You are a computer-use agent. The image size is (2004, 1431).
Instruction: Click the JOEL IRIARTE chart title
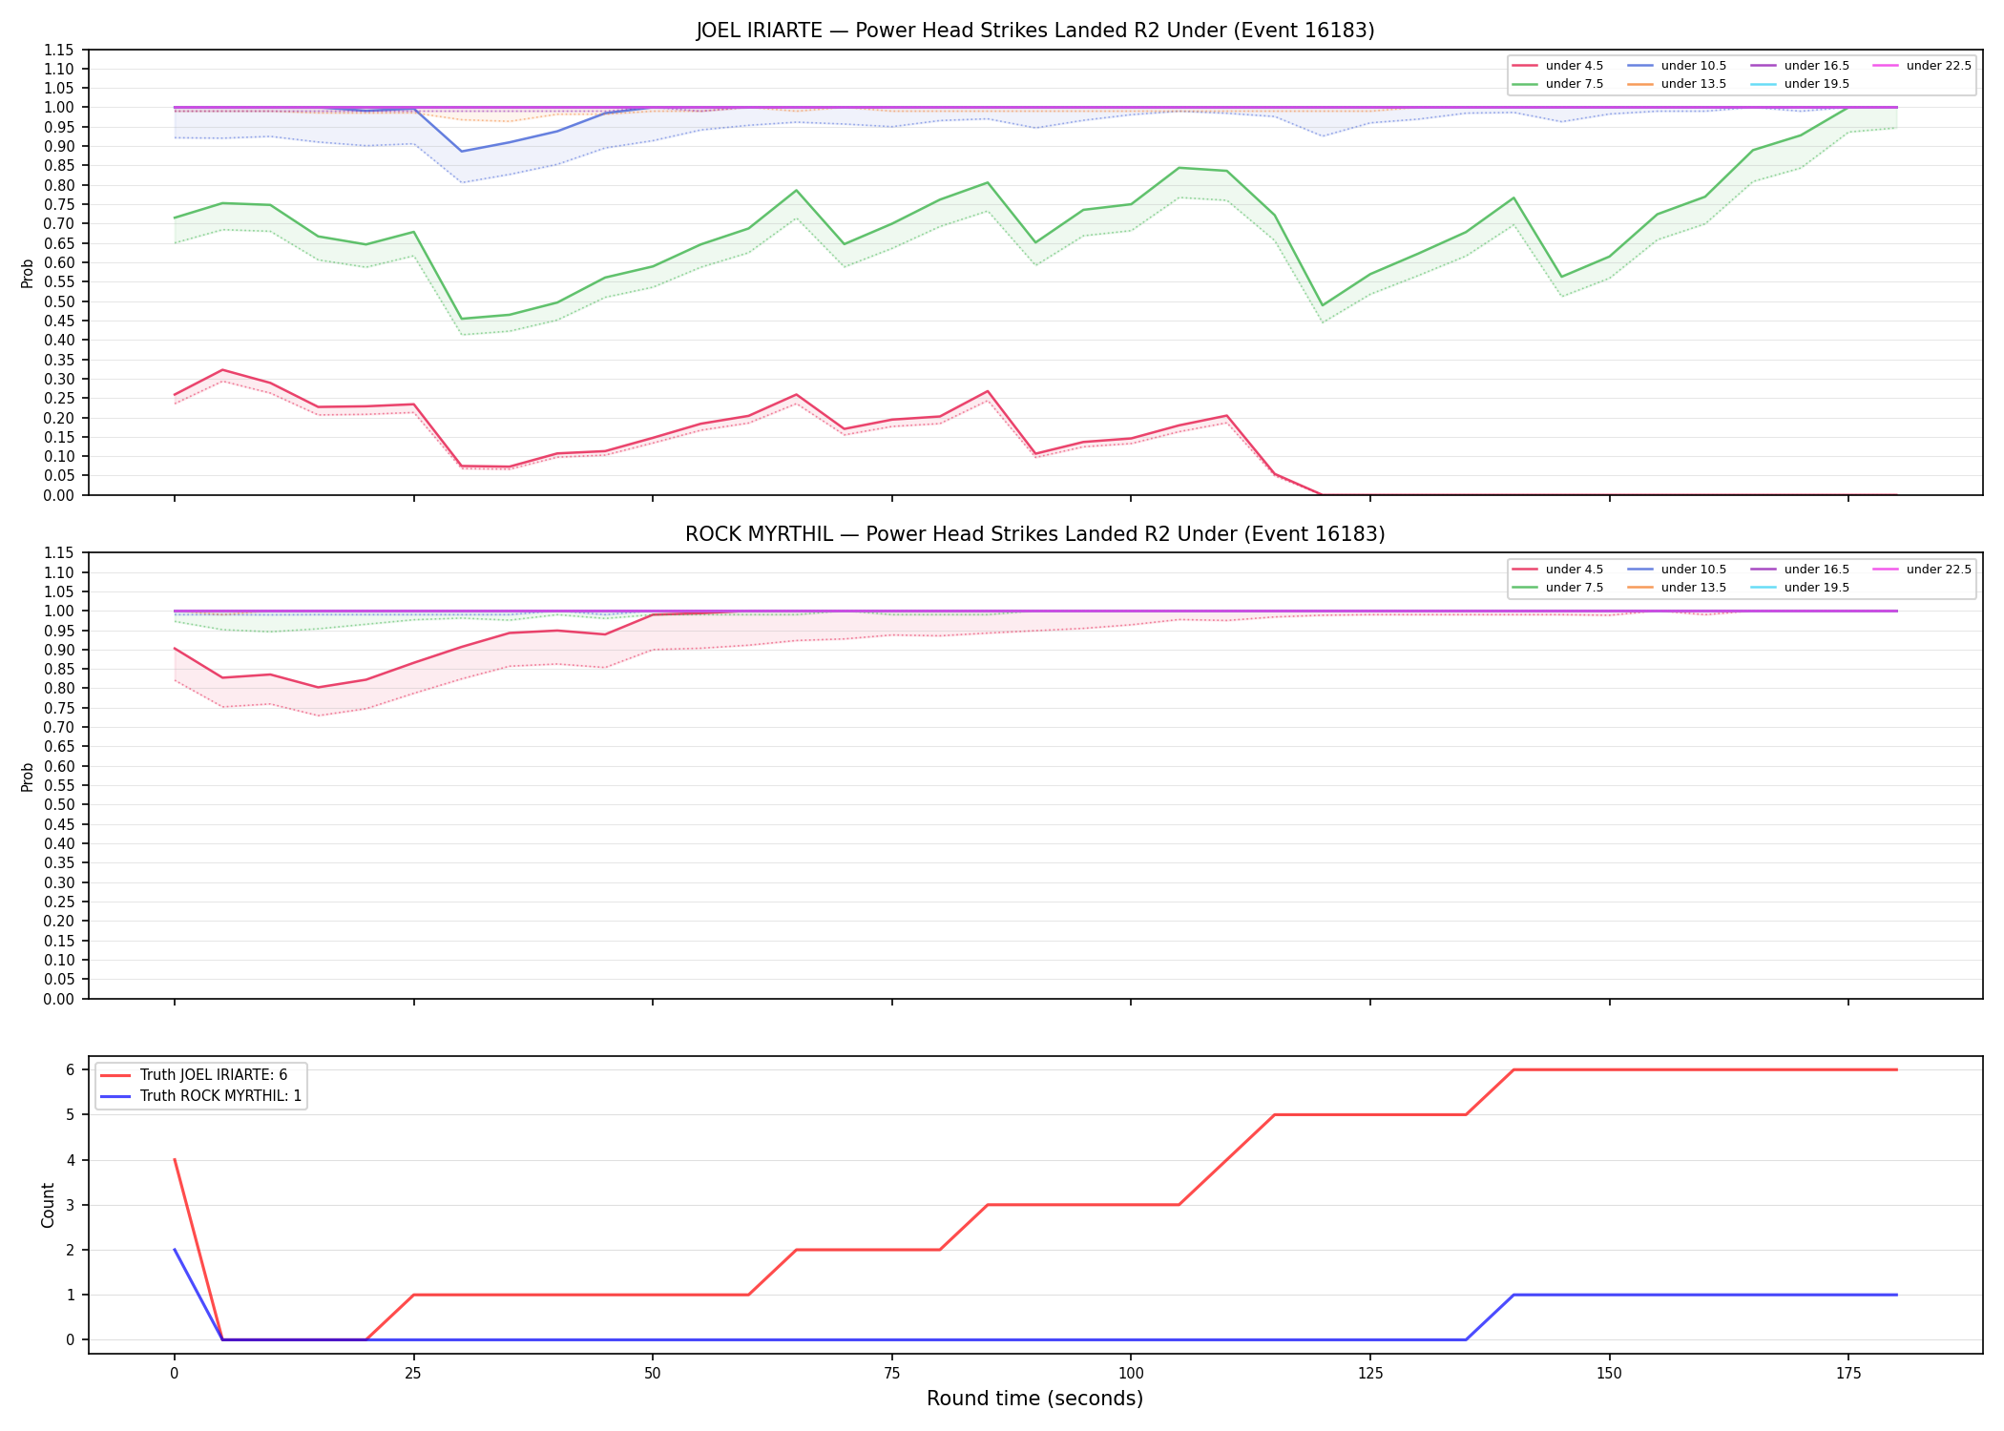tap(1035, 31)
